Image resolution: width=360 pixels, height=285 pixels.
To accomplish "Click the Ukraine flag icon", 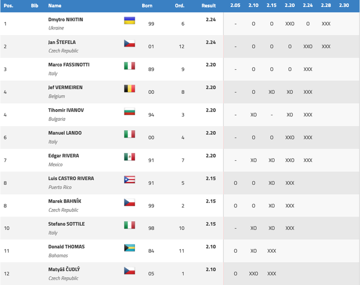I will [130, 21].
